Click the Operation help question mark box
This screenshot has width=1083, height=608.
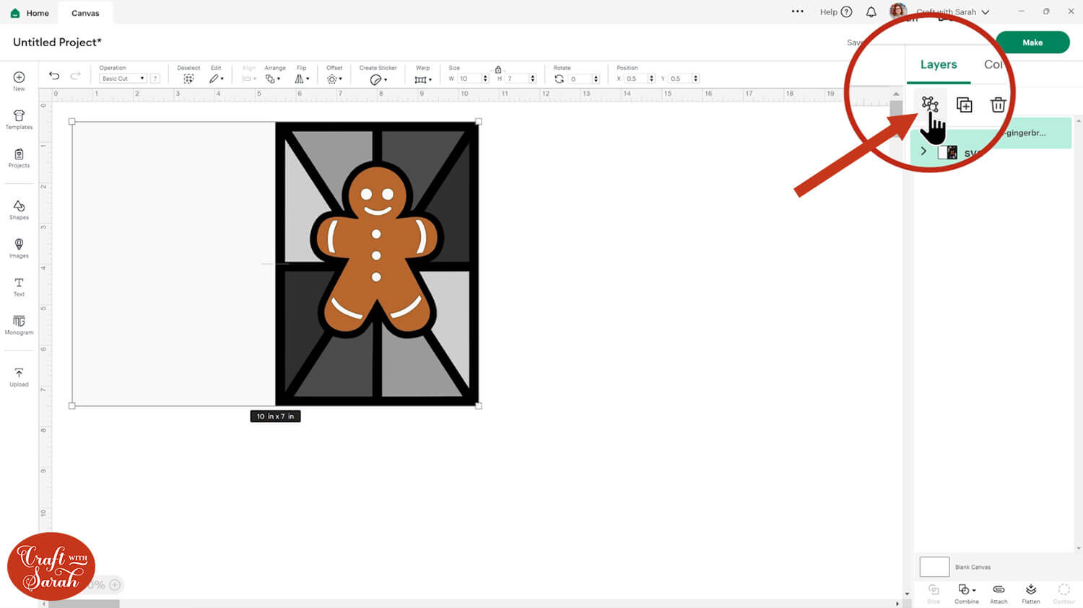point(155,79)
